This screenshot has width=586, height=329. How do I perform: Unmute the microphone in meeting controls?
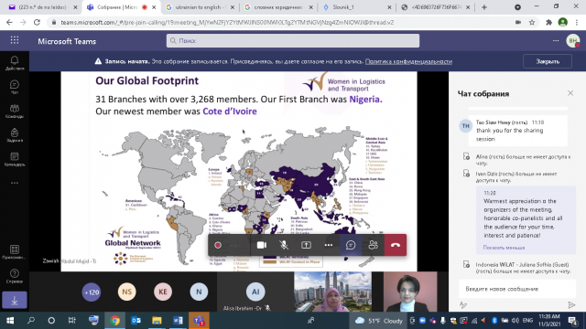pyautogui.click(x=284, y=245)
